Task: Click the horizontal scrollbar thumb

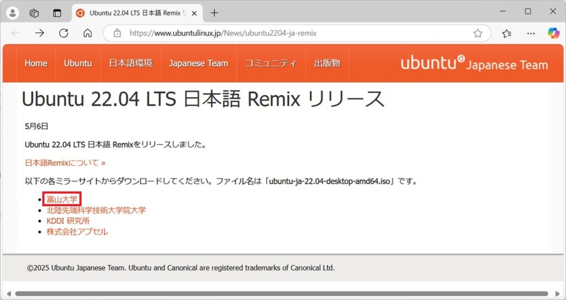Action: [x=281, y=294]
